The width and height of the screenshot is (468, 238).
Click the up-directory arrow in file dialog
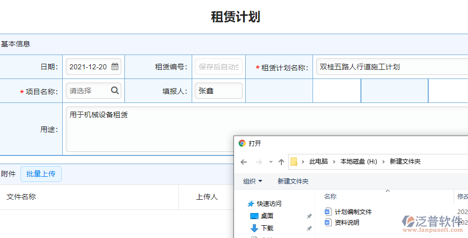click(281, 162)
